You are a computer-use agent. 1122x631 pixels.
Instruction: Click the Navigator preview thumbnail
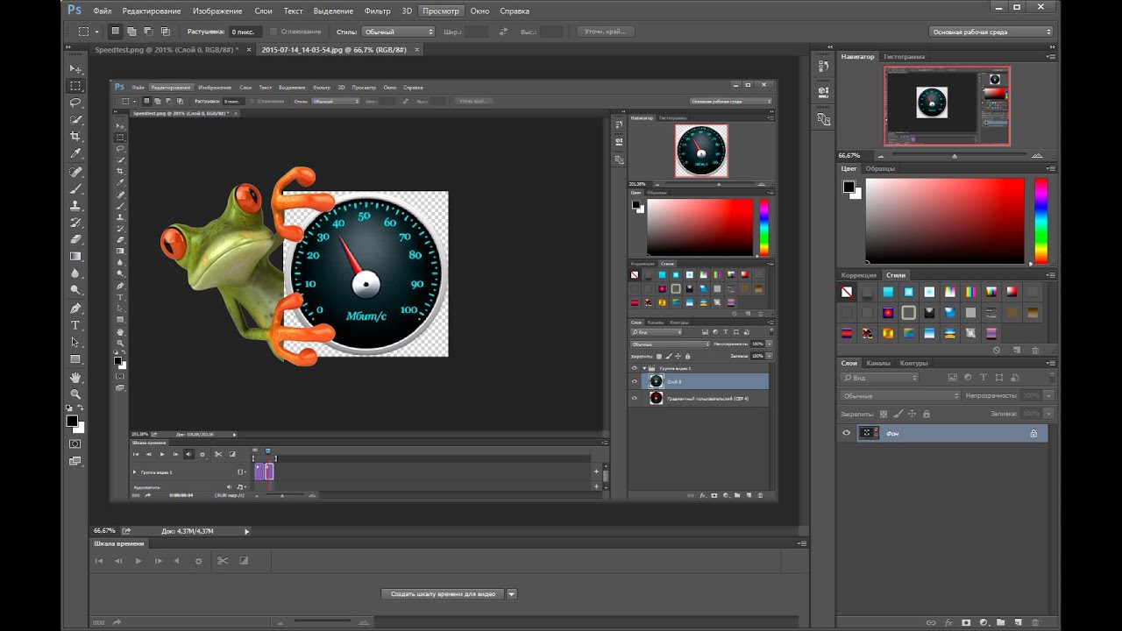tap(947, 105)
